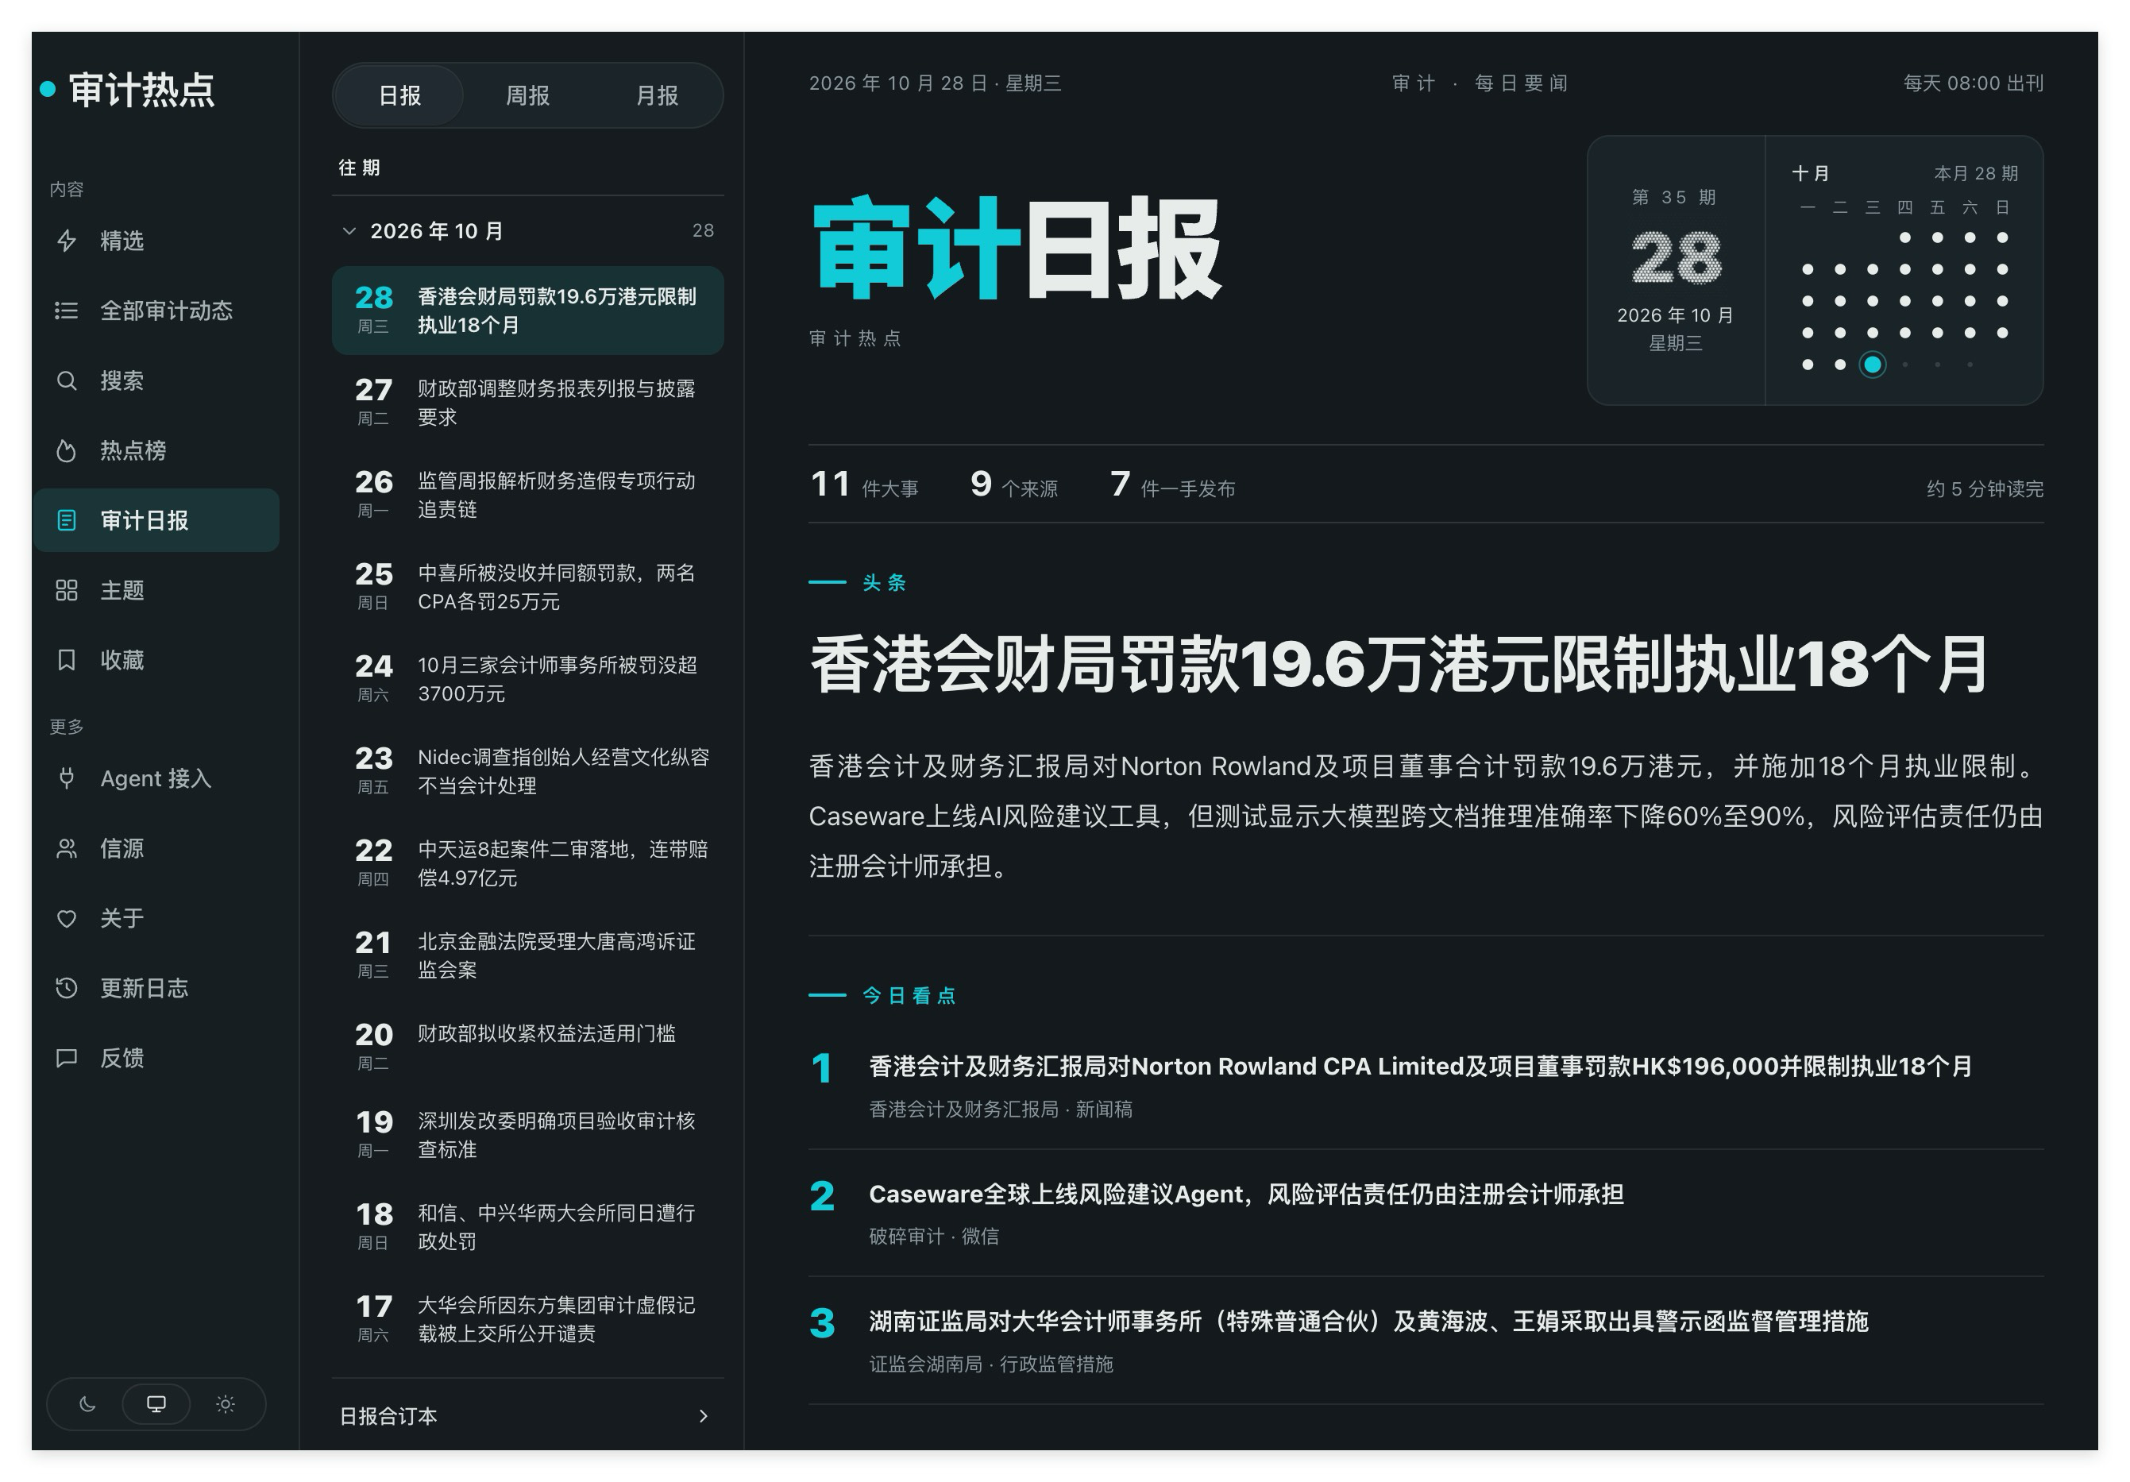
Task: Select the 日报 tab
Action: [x=399, y=95]
